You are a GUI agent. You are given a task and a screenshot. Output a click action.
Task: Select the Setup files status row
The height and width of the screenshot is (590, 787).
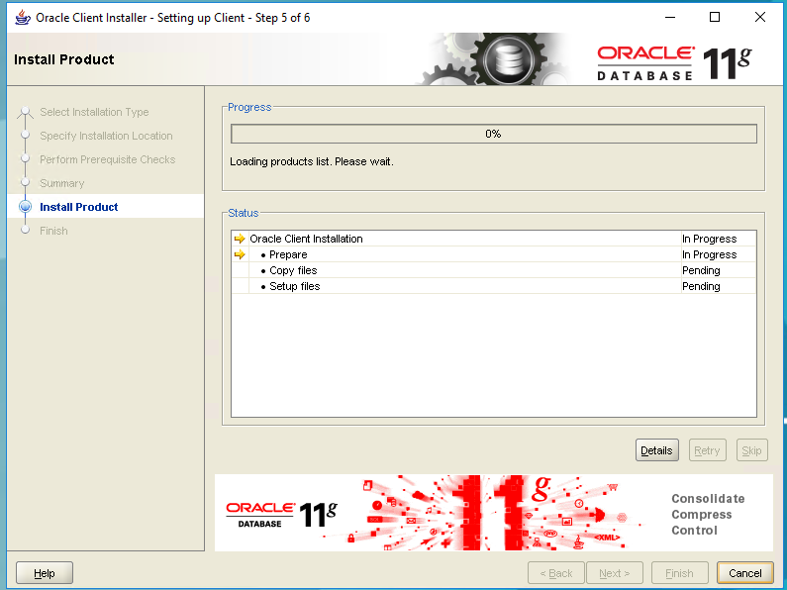tap(493, 286)
